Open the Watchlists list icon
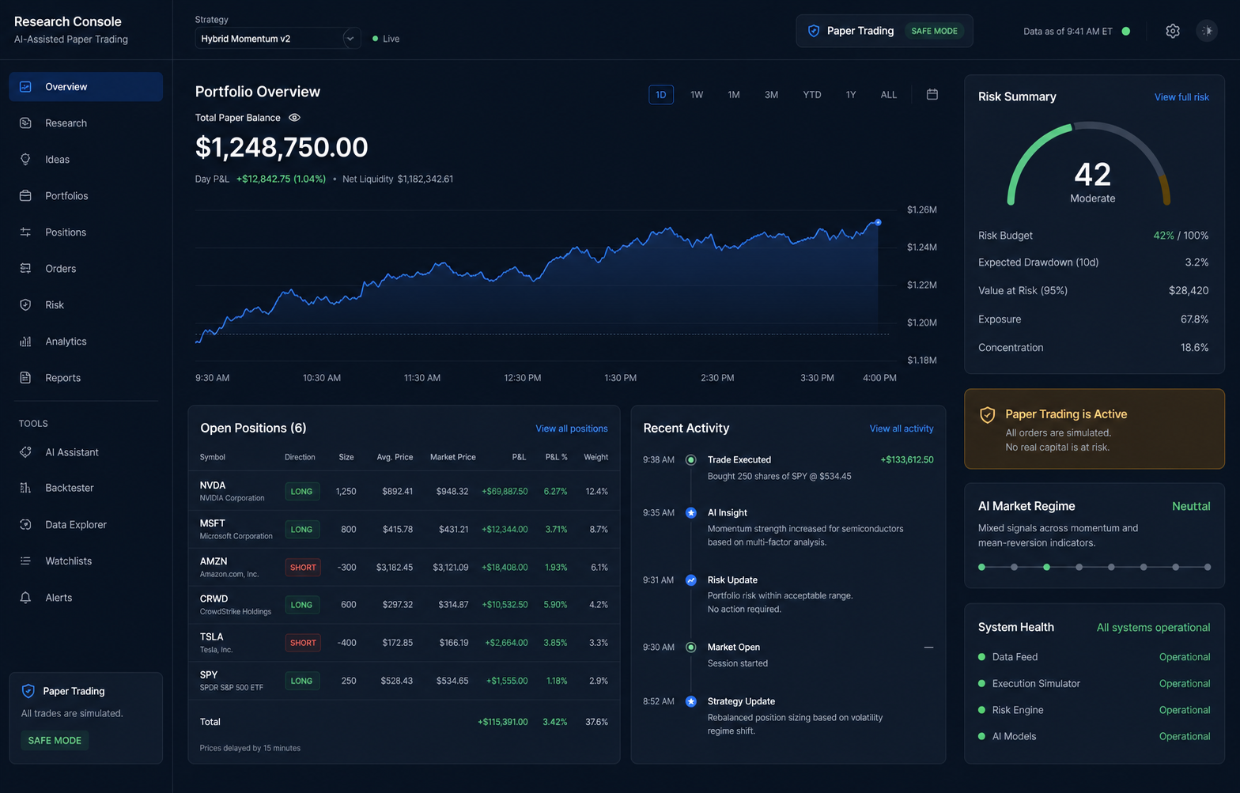The image size is (1240, 793). [x=25, y=561]
